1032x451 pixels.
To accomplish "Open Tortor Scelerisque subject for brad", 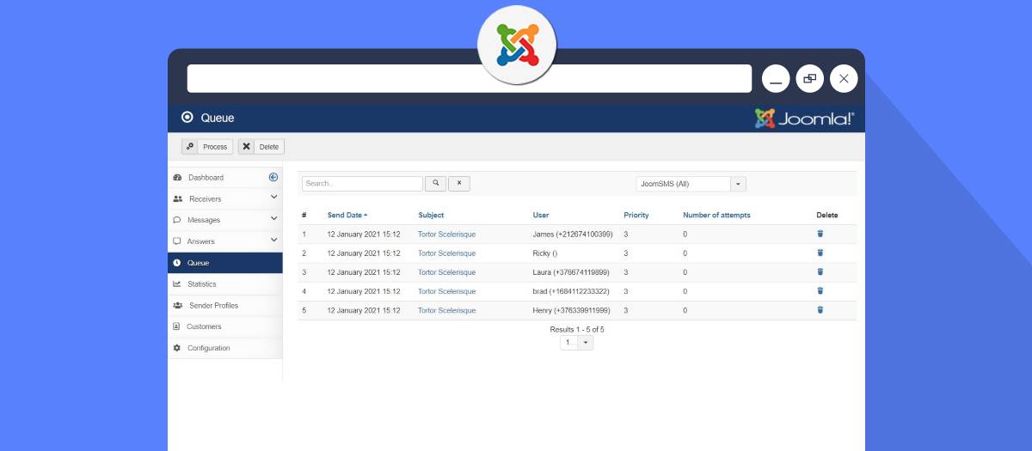I will [446, 291].
